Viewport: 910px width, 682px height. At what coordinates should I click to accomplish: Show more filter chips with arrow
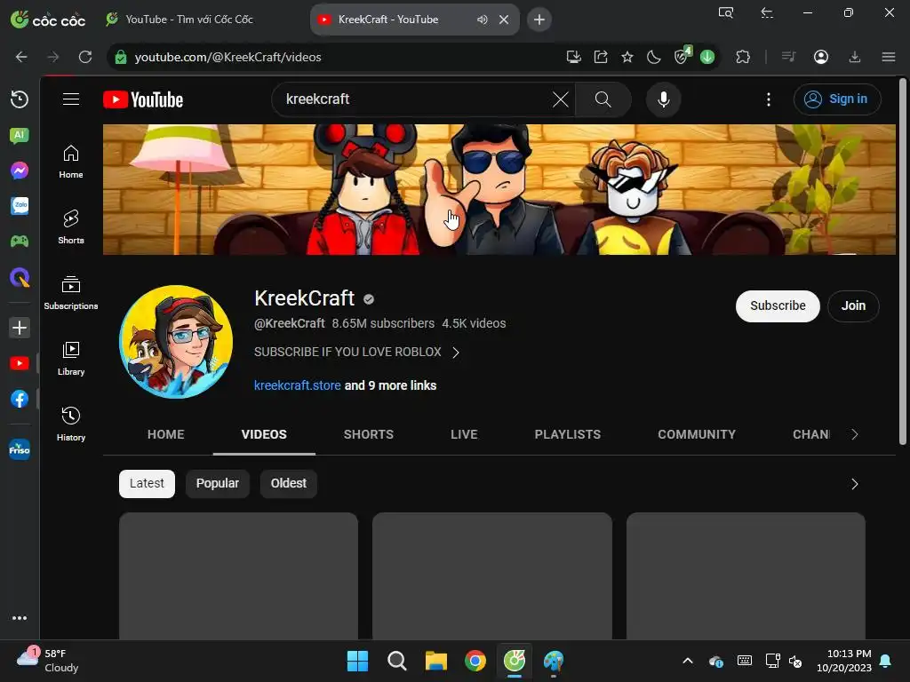854,484
